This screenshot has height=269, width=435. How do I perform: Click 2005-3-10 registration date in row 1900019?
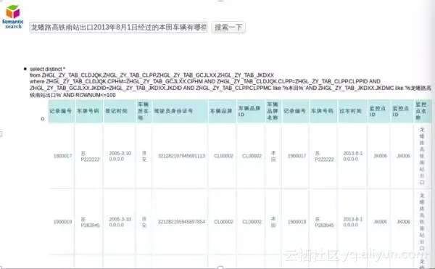(120, 222)
